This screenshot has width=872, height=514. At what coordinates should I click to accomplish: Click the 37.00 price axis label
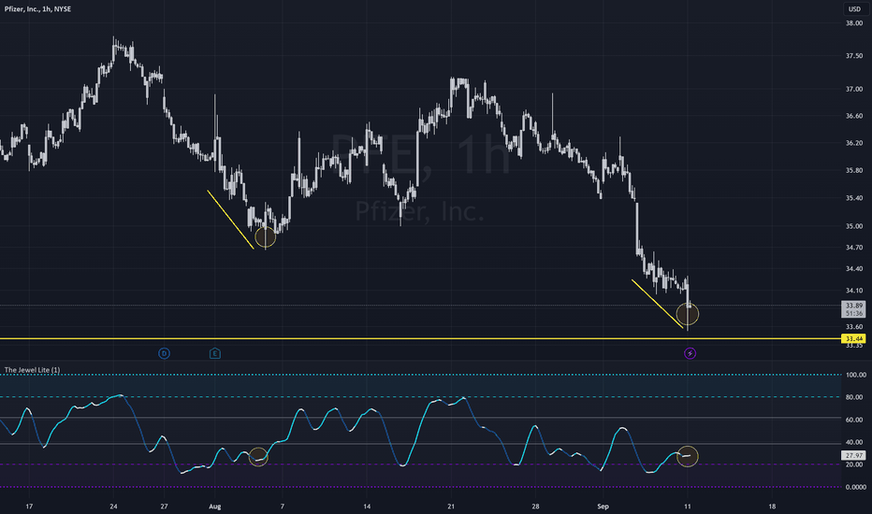(854, 89)
